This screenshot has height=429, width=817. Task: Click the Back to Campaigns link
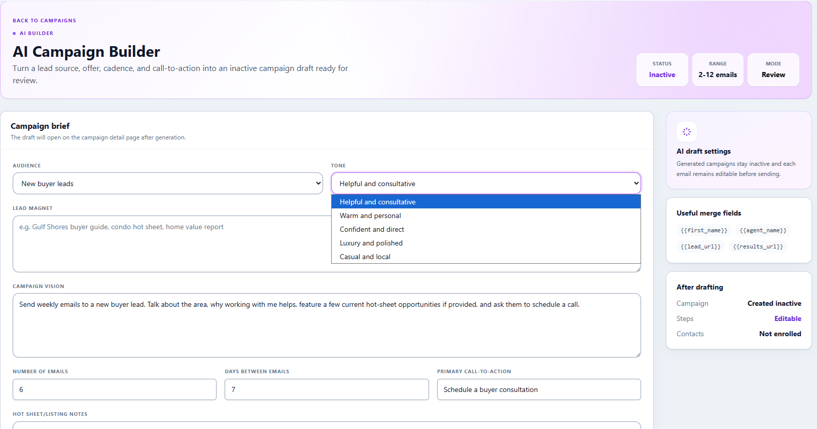pos(44,21)
